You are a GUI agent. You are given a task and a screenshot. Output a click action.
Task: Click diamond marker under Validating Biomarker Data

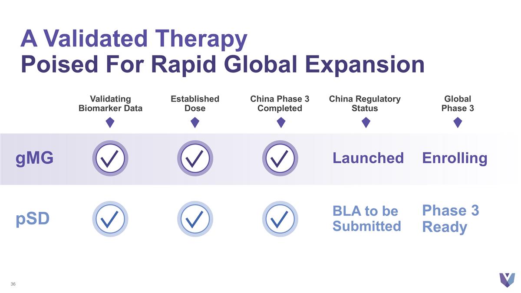point(110,123)
